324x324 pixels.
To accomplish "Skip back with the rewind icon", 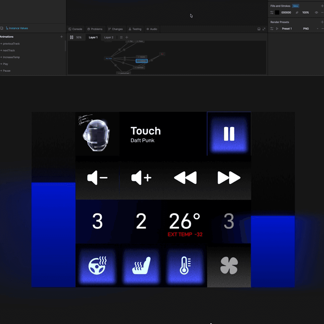I will [185, 178].
